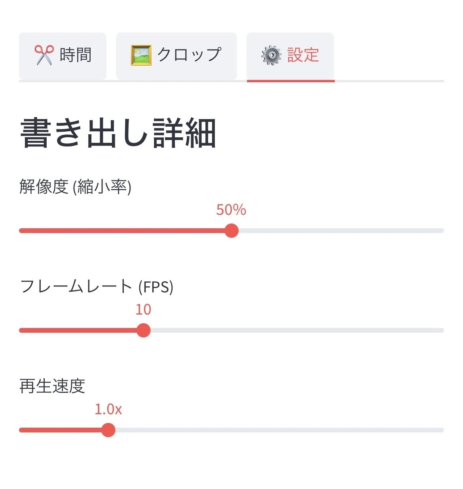Screen dimensions: 463x489
Task: Click the picture frame icon on クロップ tab
Action: coord(141,55)
